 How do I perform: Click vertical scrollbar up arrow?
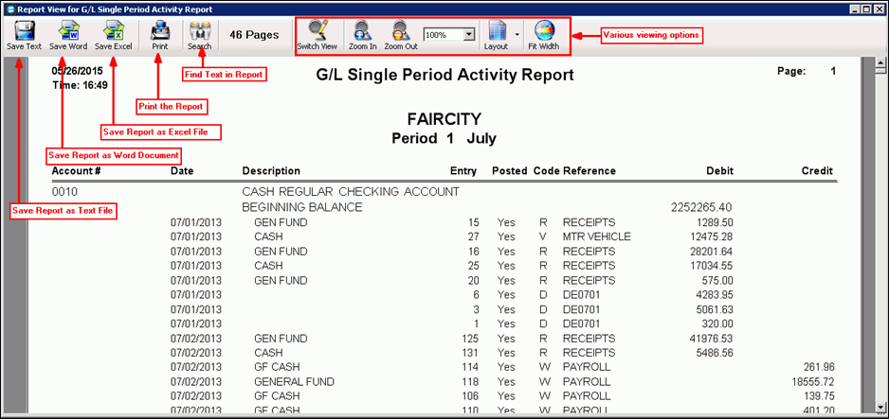881,61
